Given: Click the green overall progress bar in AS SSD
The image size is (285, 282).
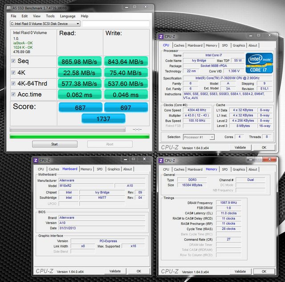Looking at the screenshot, I should [80, 136].
